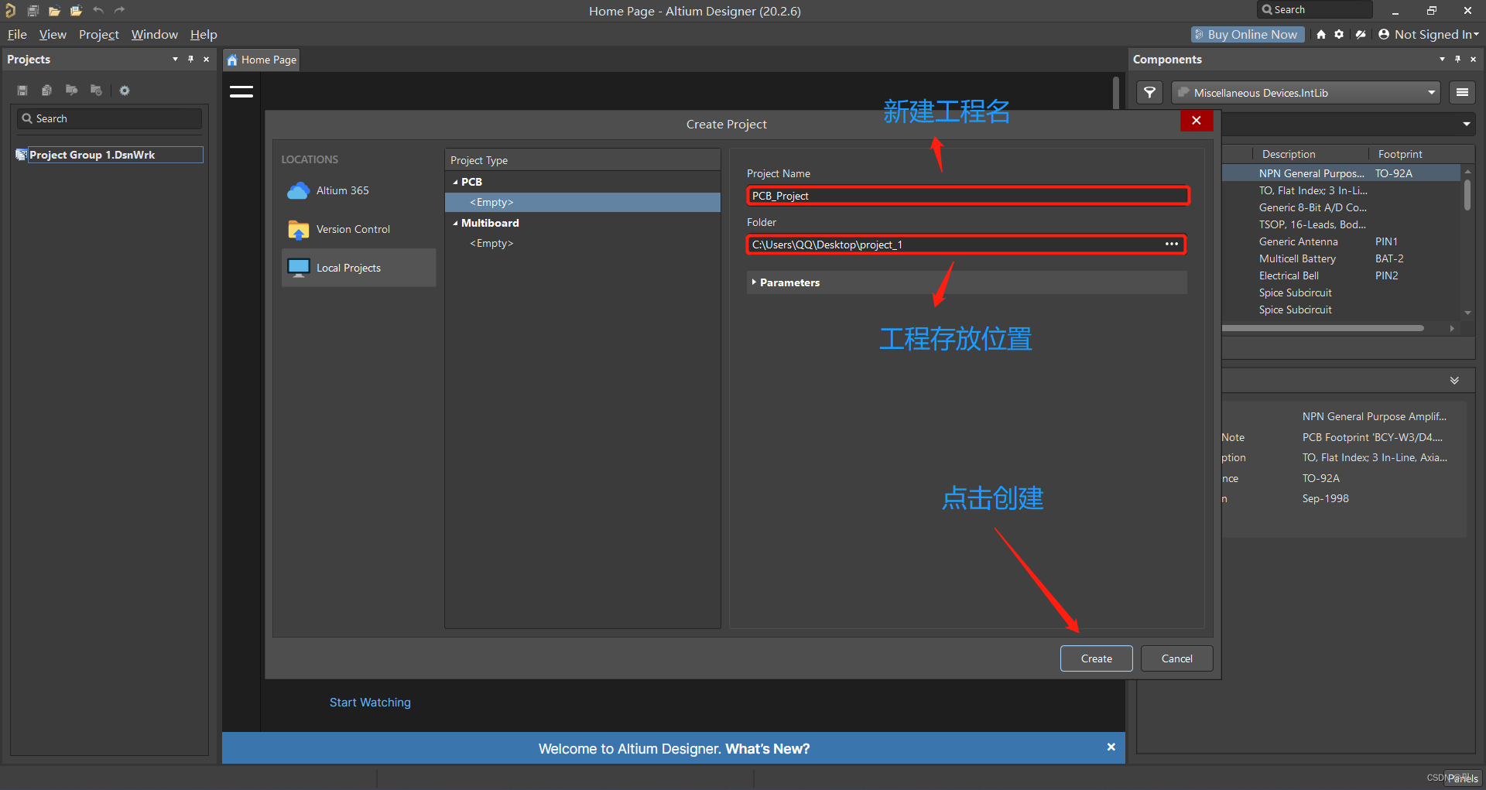
Task: Click the Altium Designer logo icon
Action: (10, 10)
